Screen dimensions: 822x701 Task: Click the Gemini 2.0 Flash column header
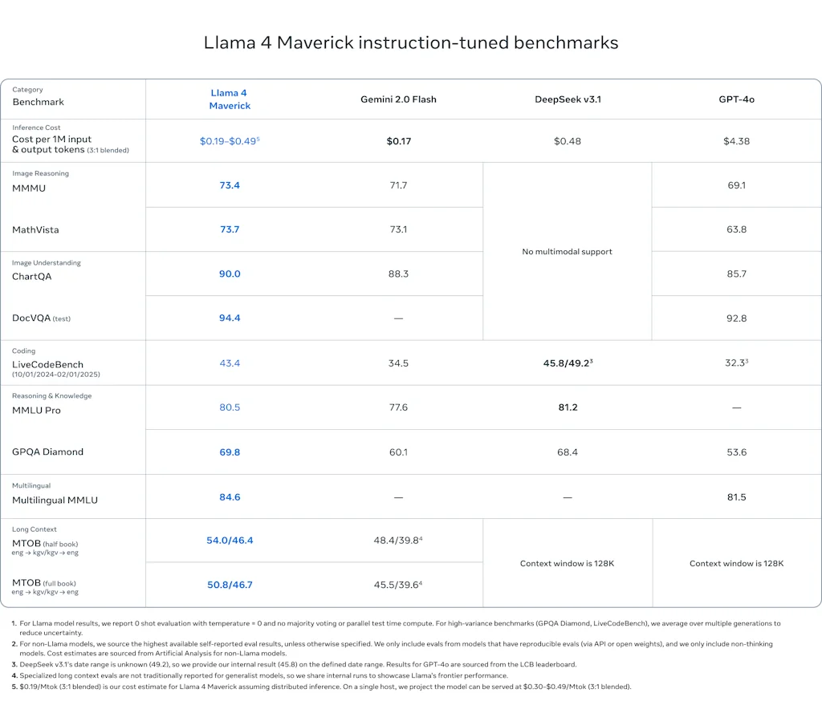coord(398,99)
